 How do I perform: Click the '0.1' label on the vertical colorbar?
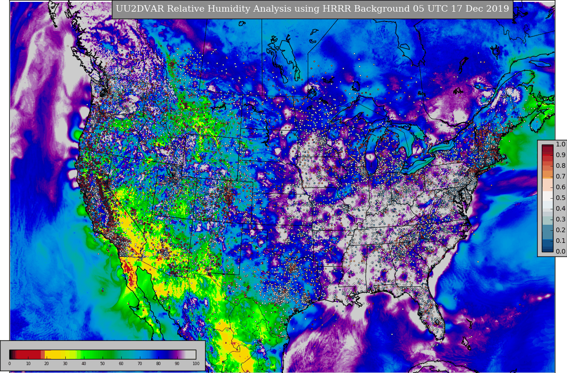[x=560, y=241]
